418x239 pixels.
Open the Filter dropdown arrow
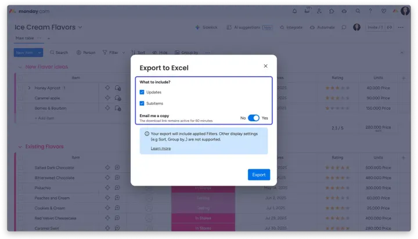(x=124, y=52)
